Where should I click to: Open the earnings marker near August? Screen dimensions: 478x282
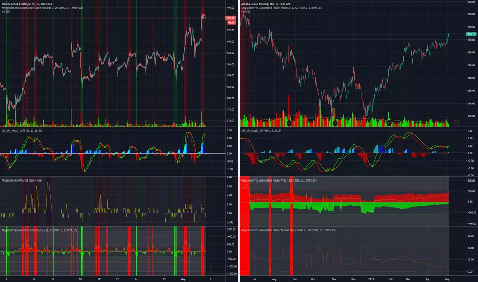click(289, 123)
